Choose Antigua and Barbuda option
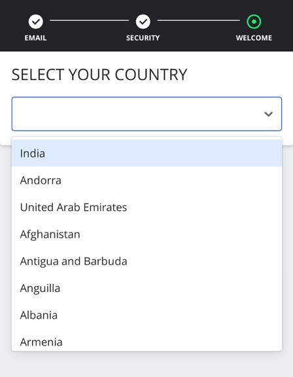 click(146, 261)
